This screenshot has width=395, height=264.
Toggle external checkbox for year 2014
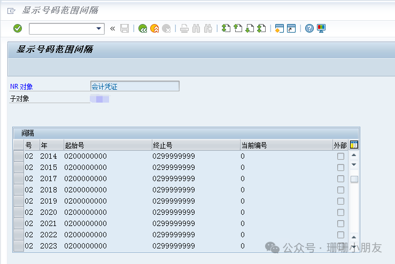click(340, 157)
